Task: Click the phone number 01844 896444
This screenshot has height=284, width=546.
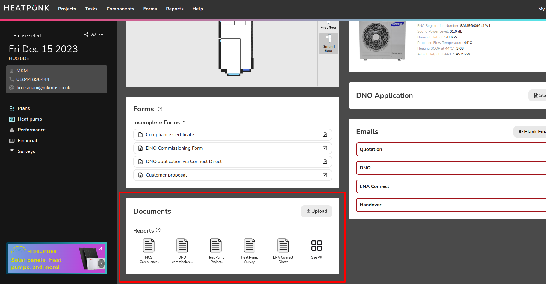Action: coord(33,79)
